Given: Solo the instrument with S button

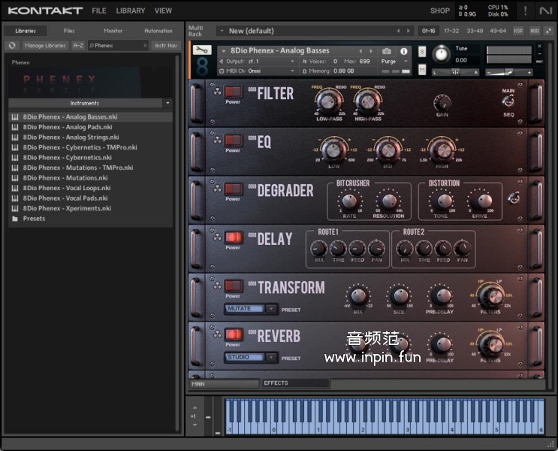Looking at the screenshot, I should [422, 51].
